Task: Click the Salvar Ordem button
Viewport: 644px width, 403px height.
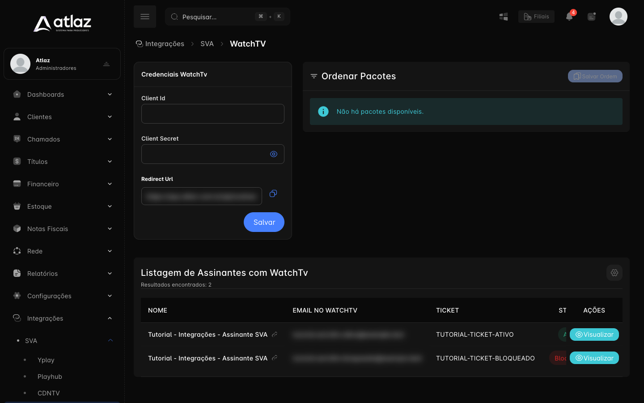Action: (595, 76)
